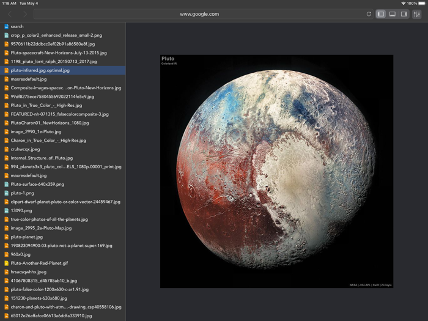Select Charon_in_True_Color_-_High-Res.jpg file

point(48,141)
